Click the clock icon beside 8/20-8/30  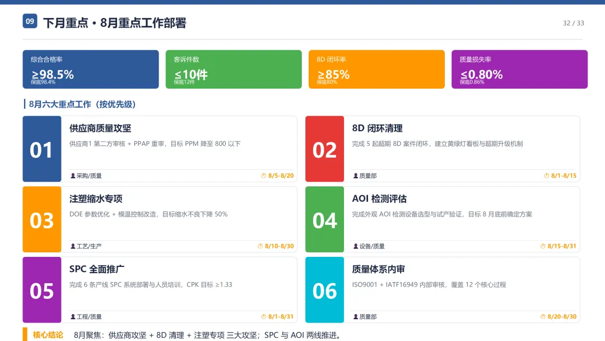[543, 317]
